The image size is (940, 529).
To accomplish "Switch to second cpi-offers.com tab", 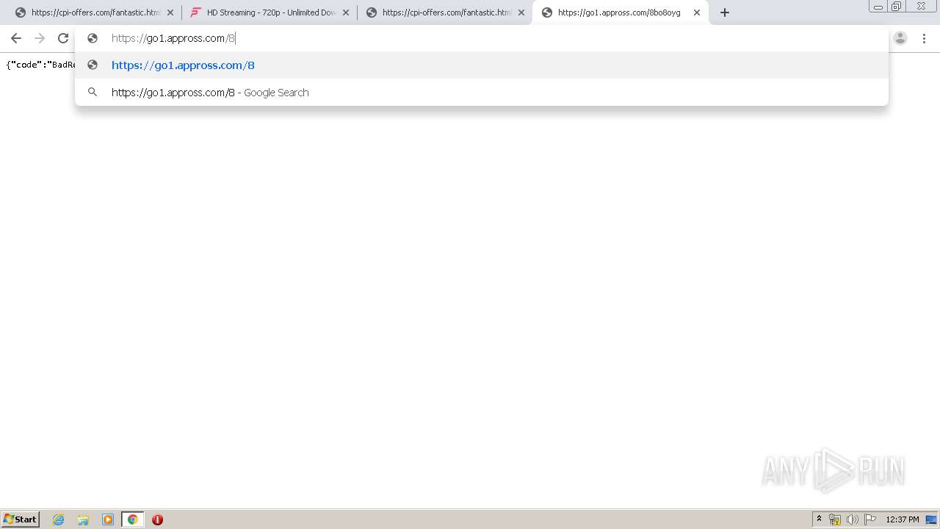I will pyautogui.click(x=445, y=12).
